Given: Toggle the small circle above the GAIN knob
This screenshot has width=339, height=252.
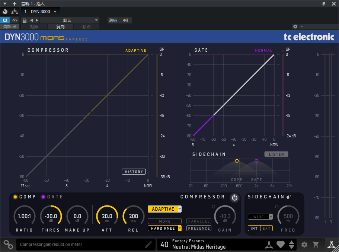Looking at the screenshot, I should [x=213, y=207].
